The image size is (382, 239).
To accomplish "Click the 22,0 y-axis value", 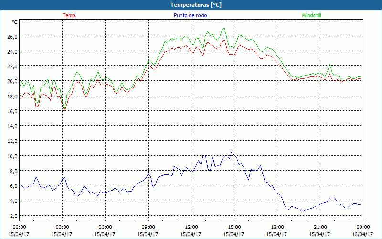I will (x=12, y=66).
